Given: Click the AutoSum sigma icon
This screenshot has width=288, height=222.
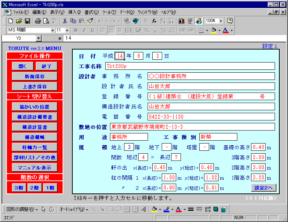Looking at the screenshot, I should tap(146, 21).
